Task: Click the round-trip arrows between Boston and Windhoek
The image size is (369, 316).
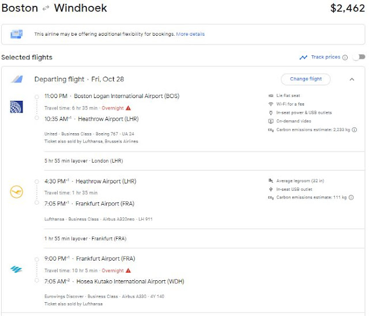Action: (x=46, y=9)
